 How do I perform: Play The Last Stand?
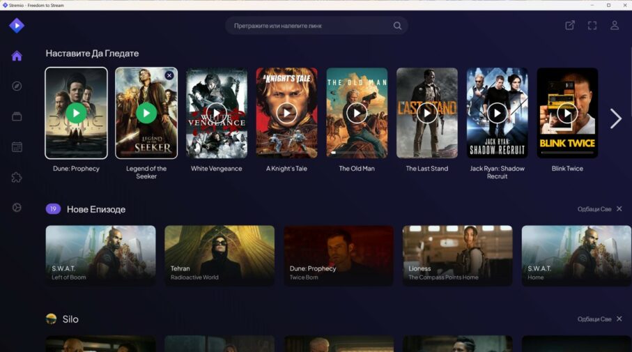[427, 113]
